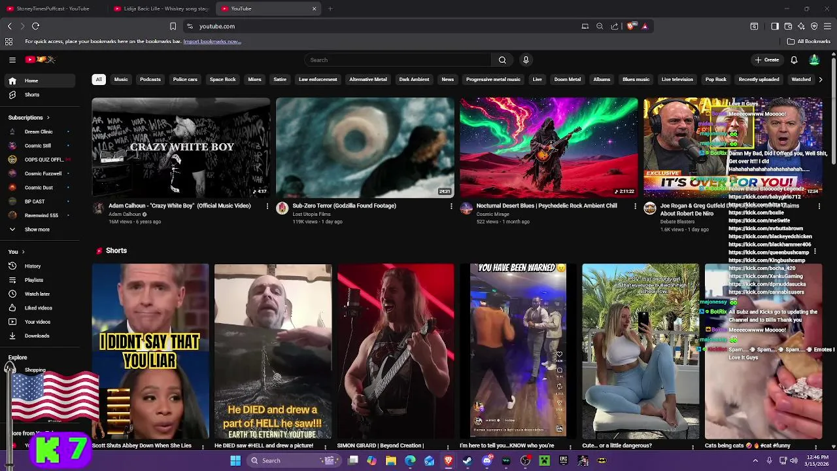Image resolution: width=837 pixels, height=471 pixels.
Task: Open Sub-Zero Terror Godzilla video thumbnail
Action: point(365,148)
